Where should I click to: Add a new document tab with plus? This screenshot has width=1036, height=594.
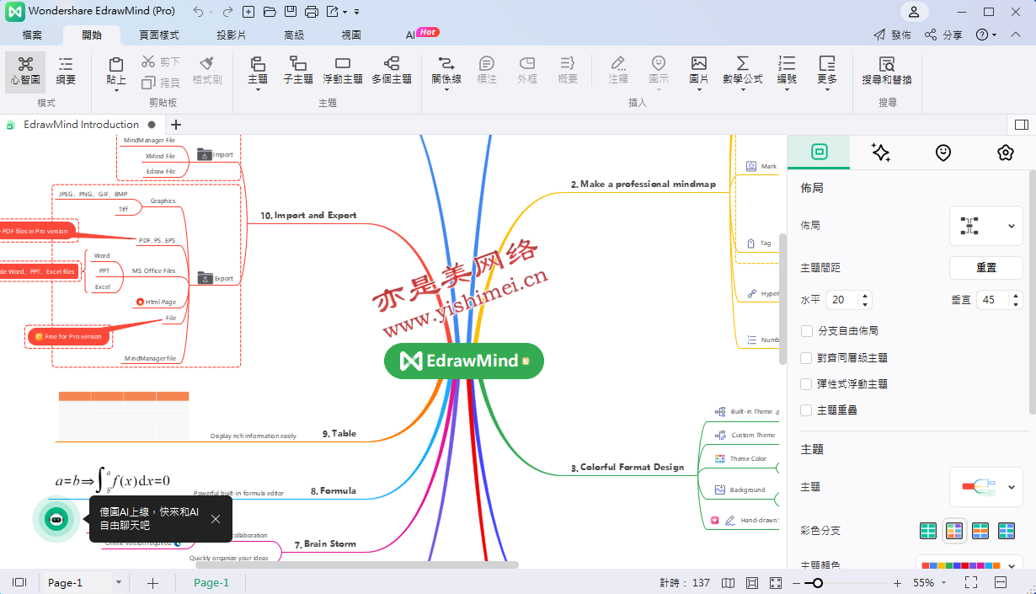click(x=176, y=125)
